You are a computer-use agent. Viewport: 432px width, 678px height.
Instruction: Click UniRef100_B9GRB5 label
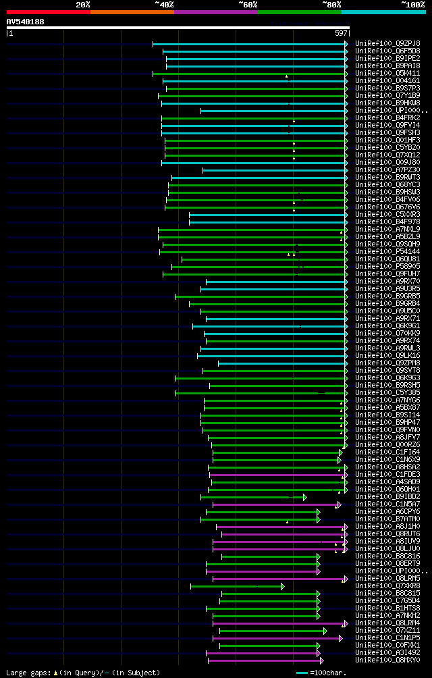pyautogui.click(x=387, y=296)
